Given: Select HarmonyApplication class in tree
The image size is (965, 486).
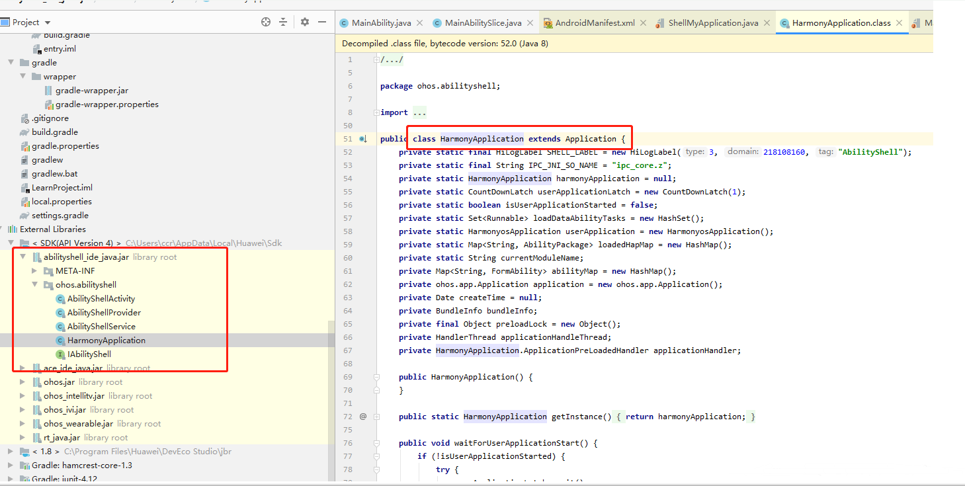Looking at the screenshot, I should [x=106, y=341].
